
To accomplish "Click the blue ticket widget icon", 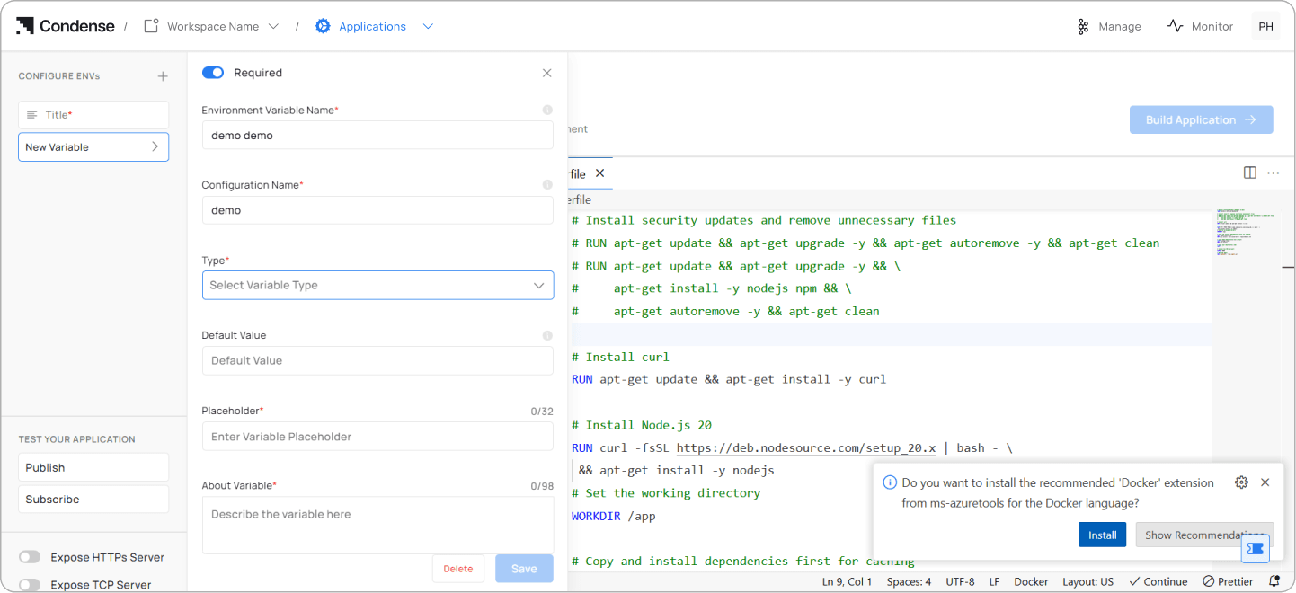I will 1256,548.
